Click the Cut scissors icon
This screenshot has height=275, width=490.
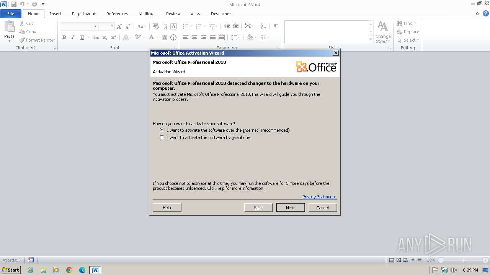click(22, 23)
